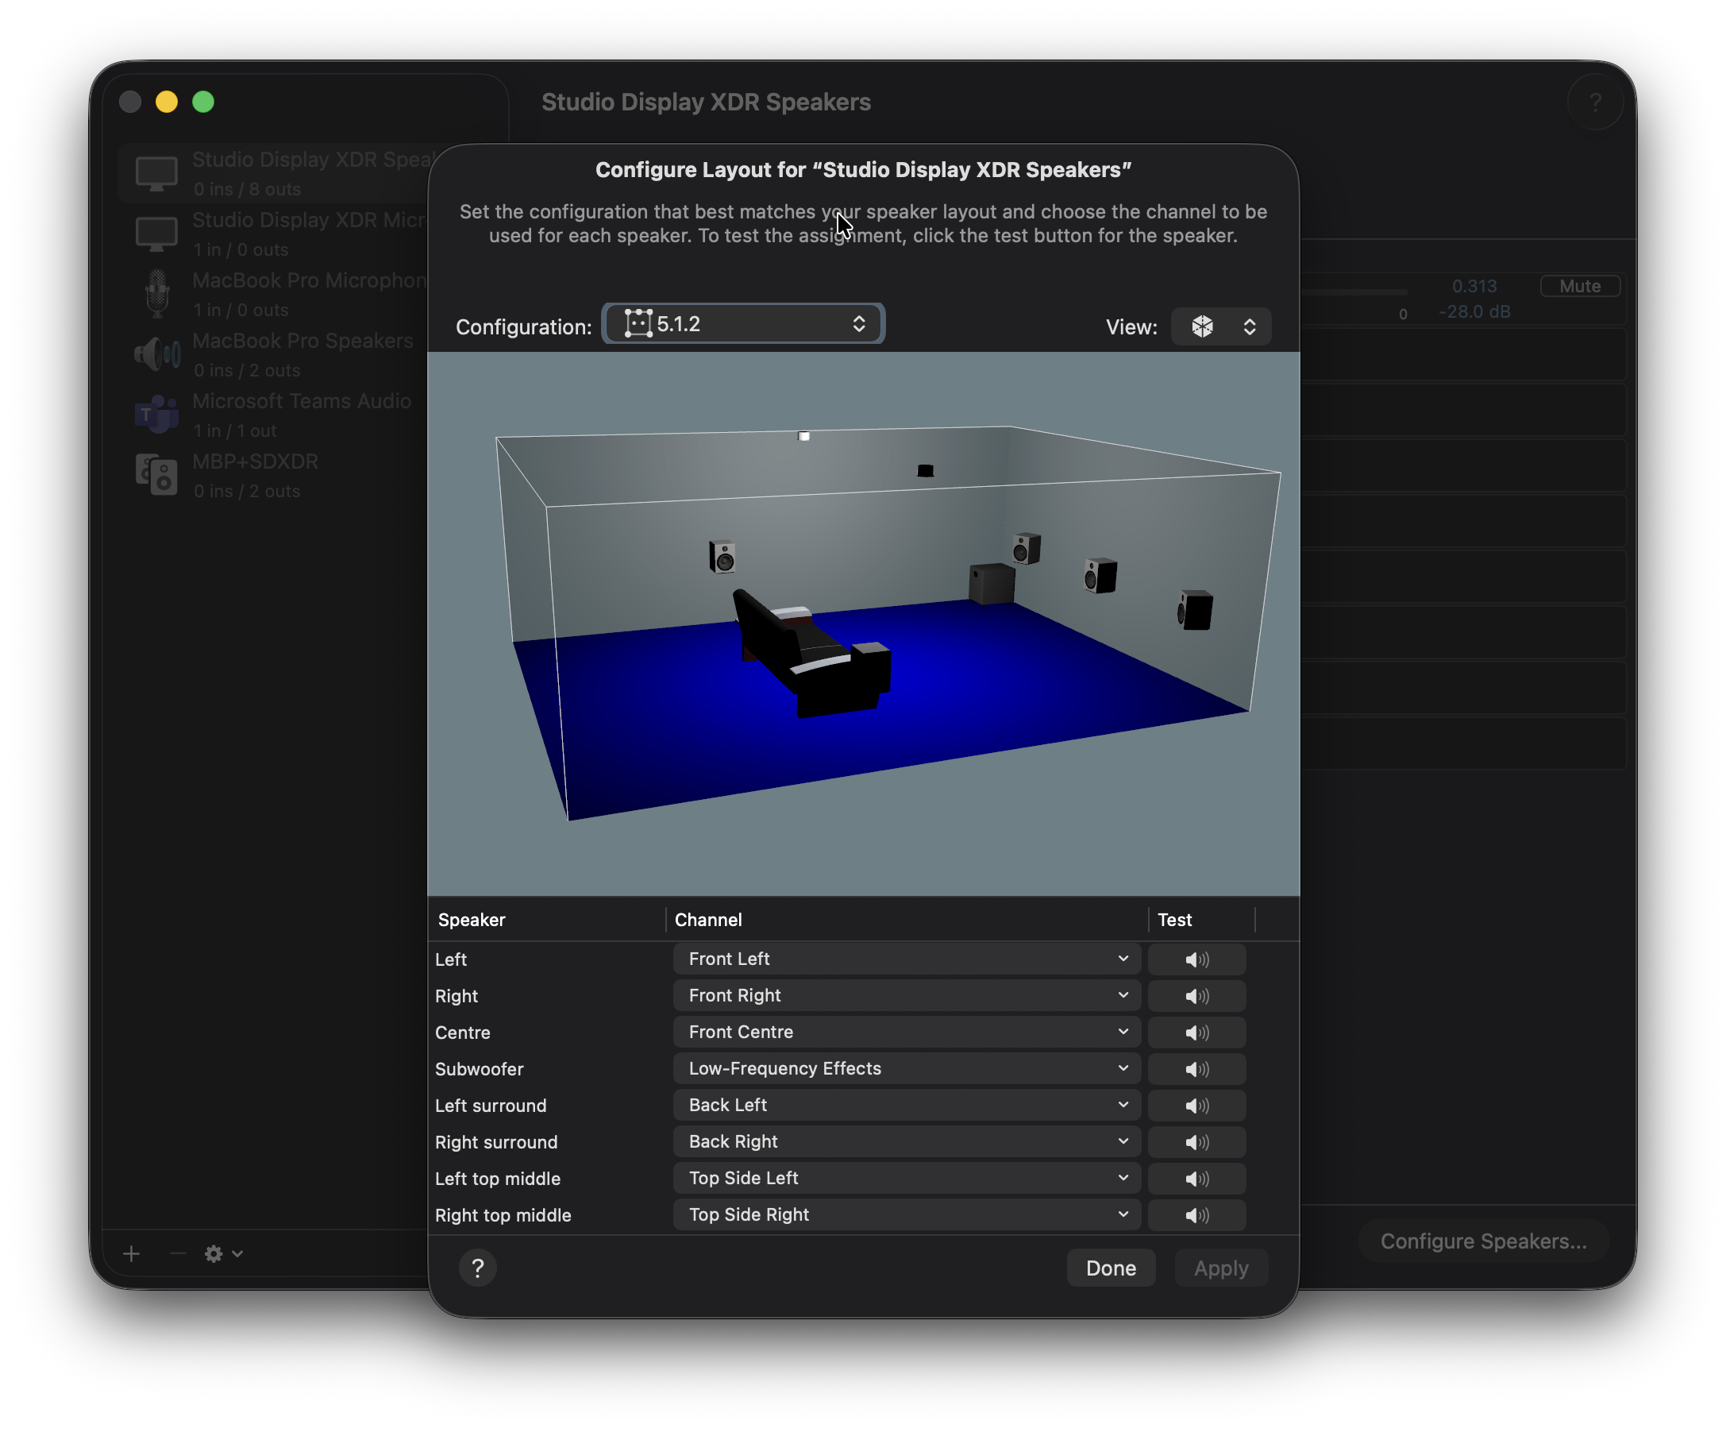Open the main window help button
The height and width of the screenshot is (1436, 1726).
click(1594, 102)
